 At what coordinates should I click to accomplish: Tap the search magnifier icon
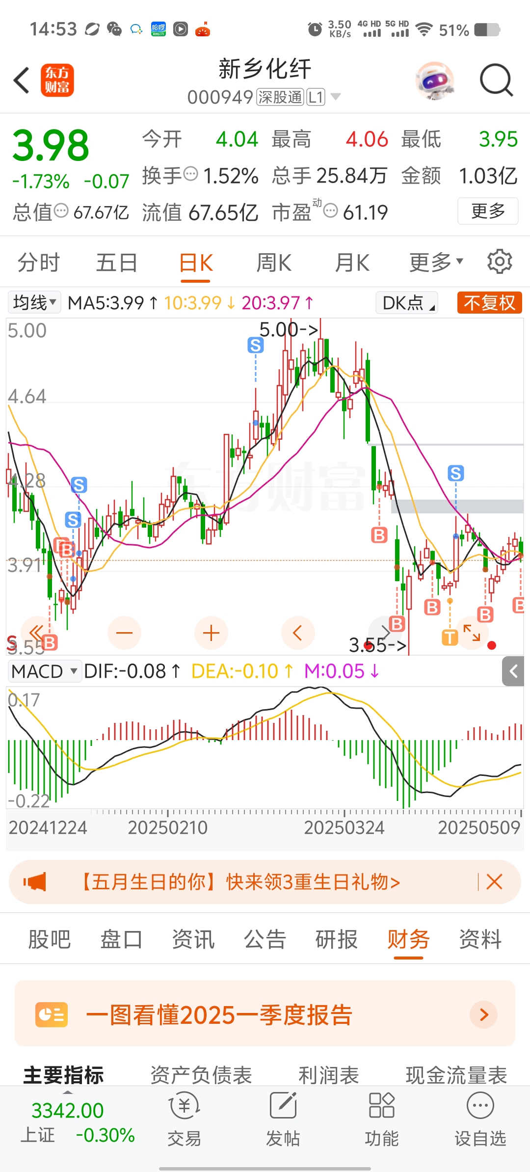coord(496,80)
